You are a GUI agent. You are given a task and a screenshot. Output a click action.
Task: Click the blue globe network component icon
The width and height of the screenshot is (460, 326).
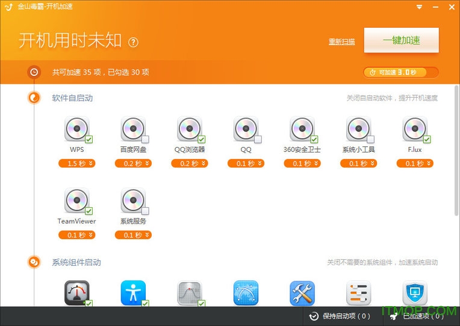246,293
